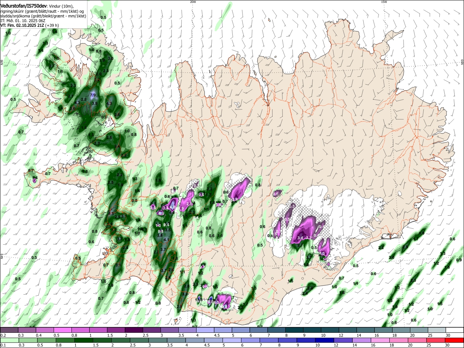Screen dimensions: 464x348
Task: Pick the light purple swatch labeled 14 in the lower row
Action: (362, 340)
